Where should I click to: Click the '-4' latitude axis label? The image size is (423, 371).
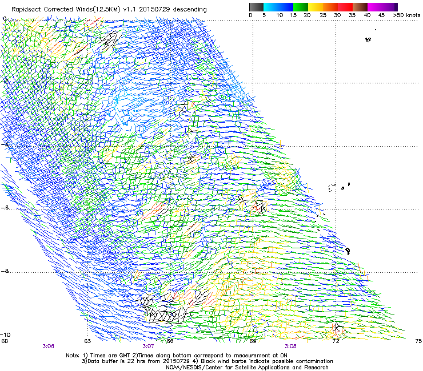(x=5, y=144)
